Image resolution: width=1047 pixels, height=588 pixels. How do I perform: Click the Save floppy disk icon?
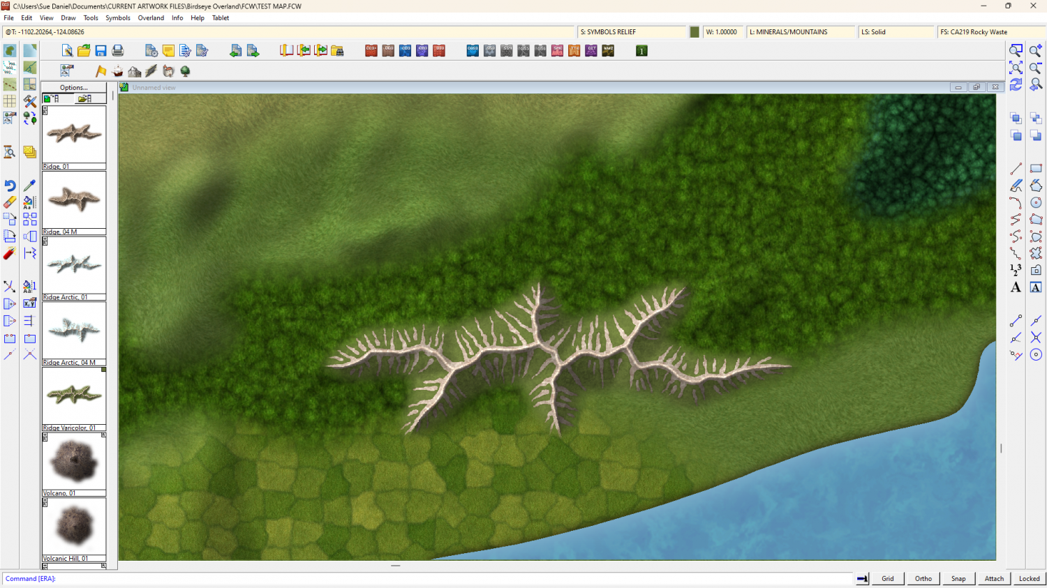(x=101, y=51)
